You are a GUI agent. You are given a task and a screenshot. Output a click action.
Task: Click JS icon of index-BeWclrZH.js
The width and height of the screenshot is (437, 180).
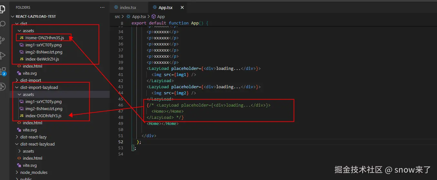(22, 59)
